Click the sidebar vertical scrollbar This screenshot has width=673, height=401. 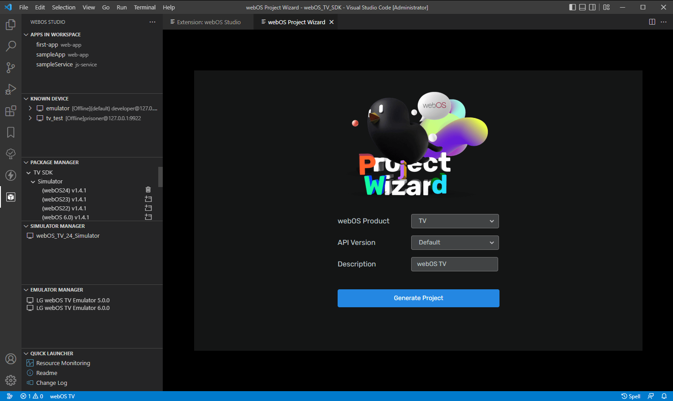[161, 177]
